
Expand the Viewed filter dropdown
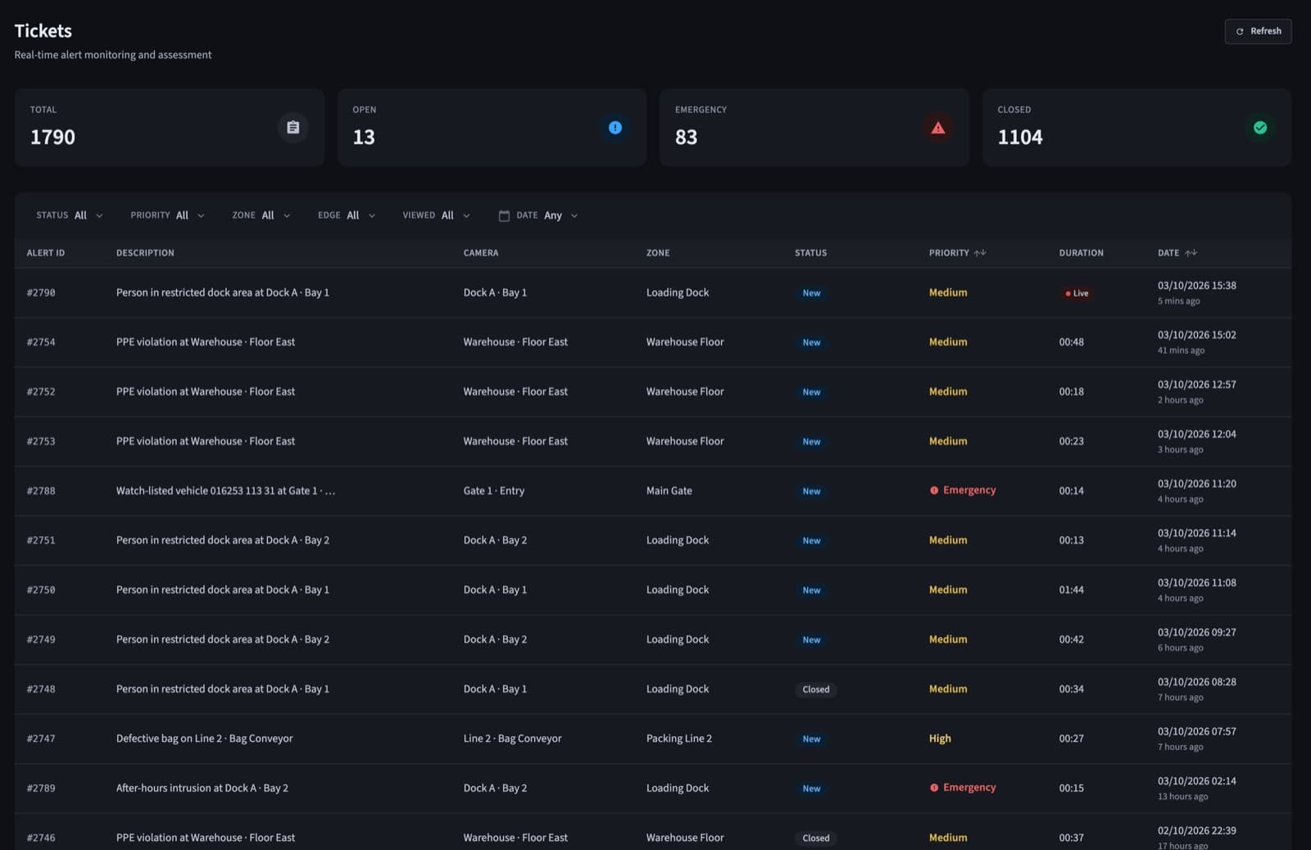[x=437, y=215]
